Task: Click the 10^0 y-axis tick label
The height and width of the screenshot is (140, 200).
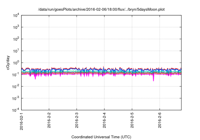Action: coord(16,63)
